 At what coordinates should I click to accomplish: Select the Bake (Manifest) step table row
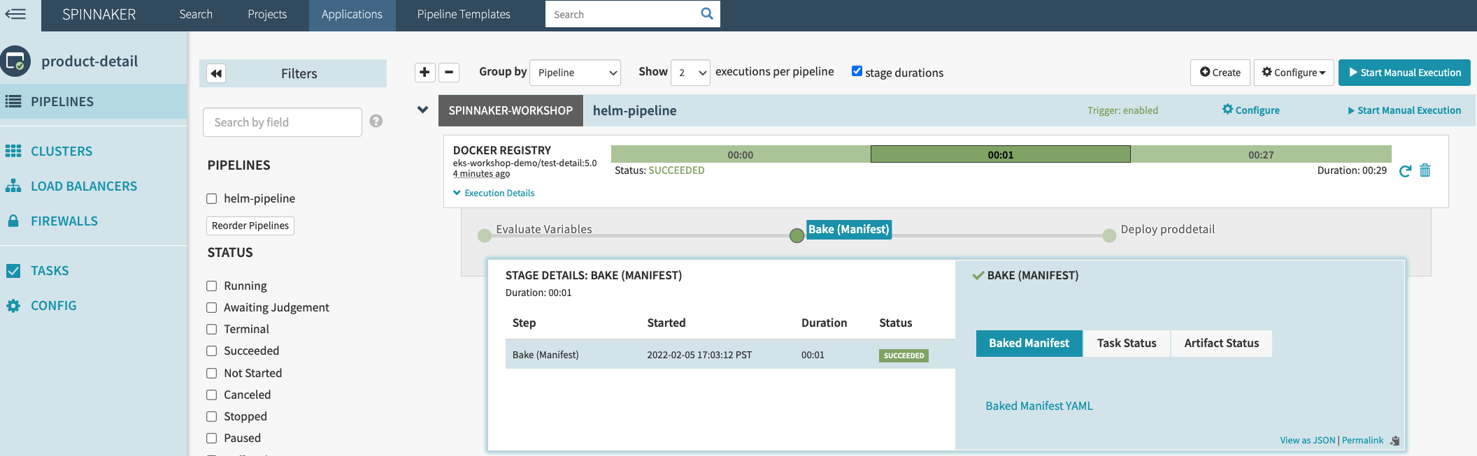(x=730, y=355)
